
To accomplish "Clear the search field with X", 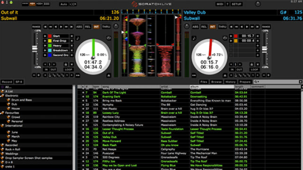I will [x=300, y=82].
